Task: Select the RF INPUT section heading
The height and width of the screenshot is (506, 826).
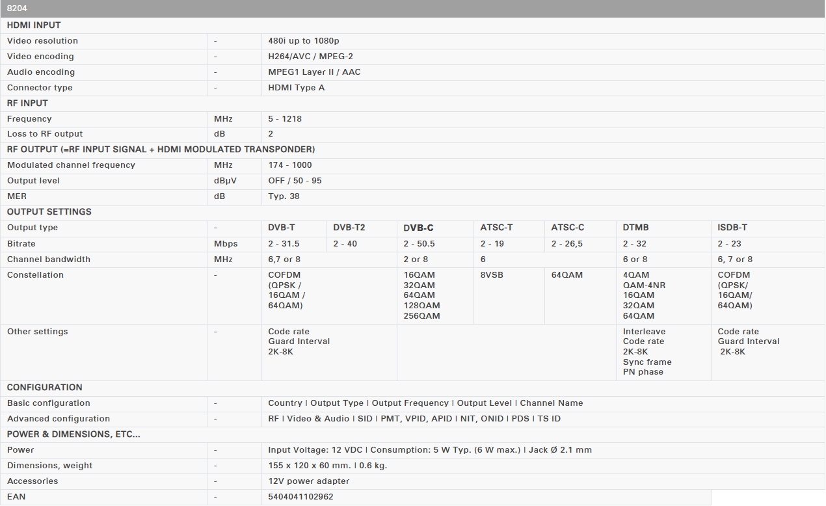Action: 27,103
